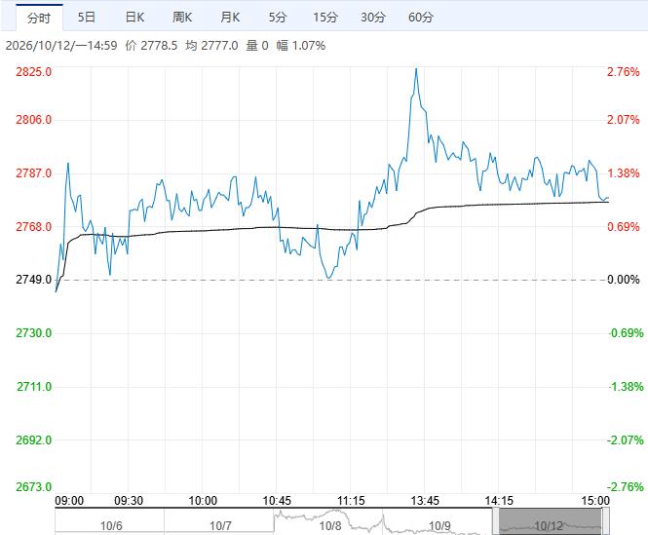648x535 pixels.
Task: Click the 09:30 time axis label
Action: click(x=129, y=501)
